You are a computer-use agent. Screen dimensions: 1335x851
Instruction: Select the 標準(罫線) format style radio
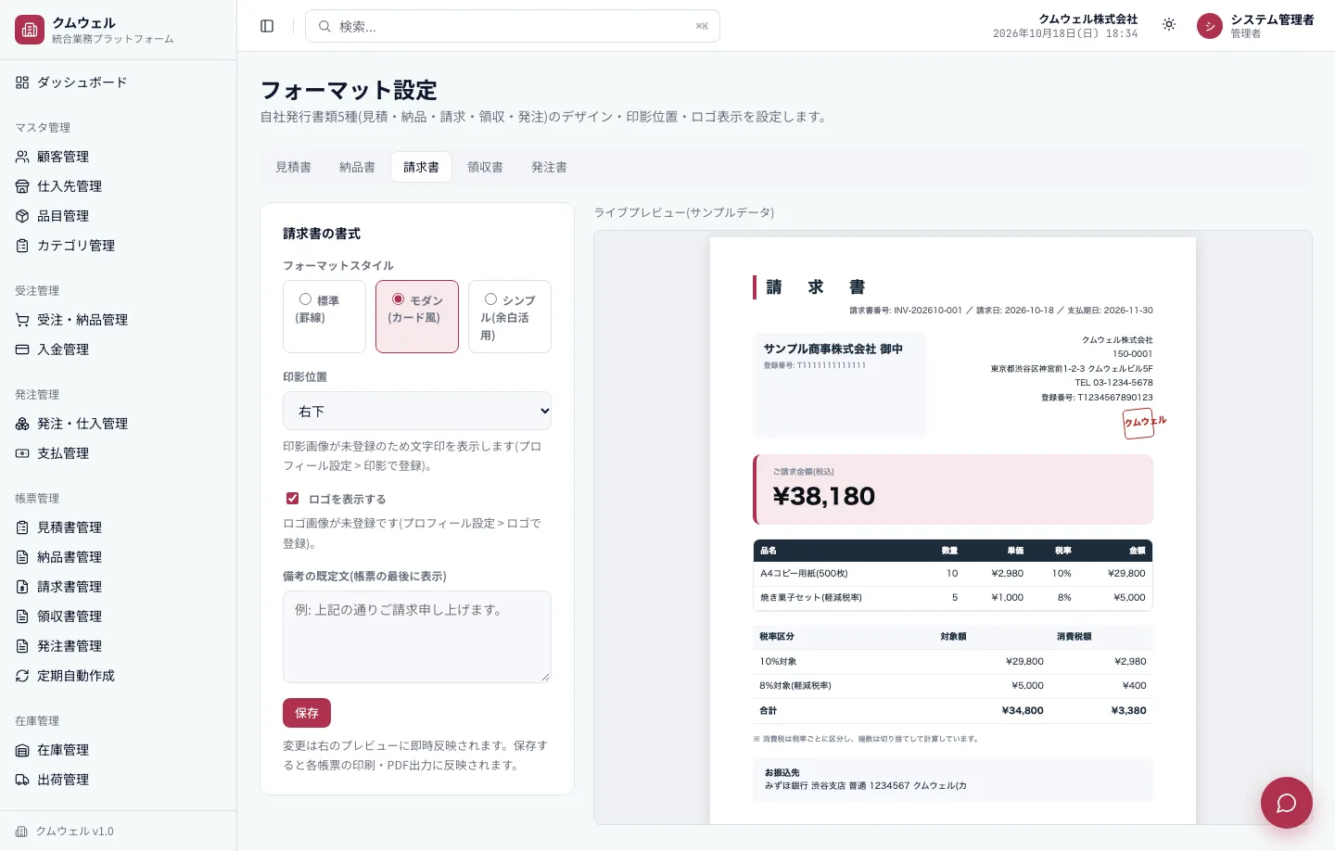pos(305,299)
